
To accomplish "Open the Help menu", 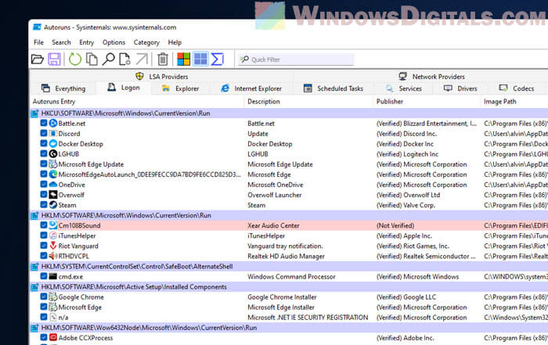I will 175,42.
